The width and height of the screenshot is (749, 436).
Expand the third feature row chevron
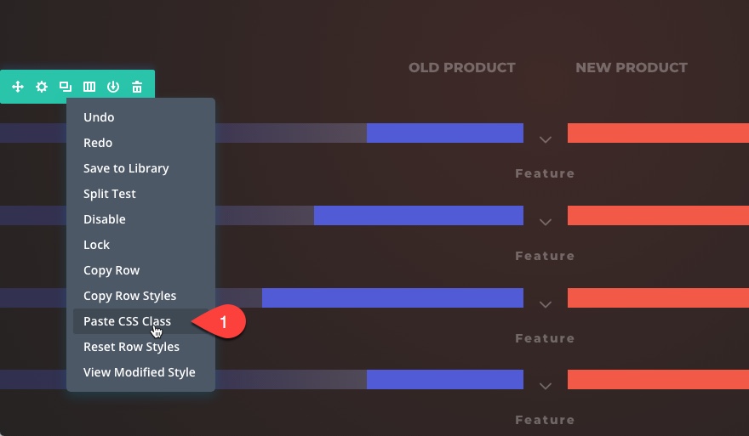coord(546,304)
